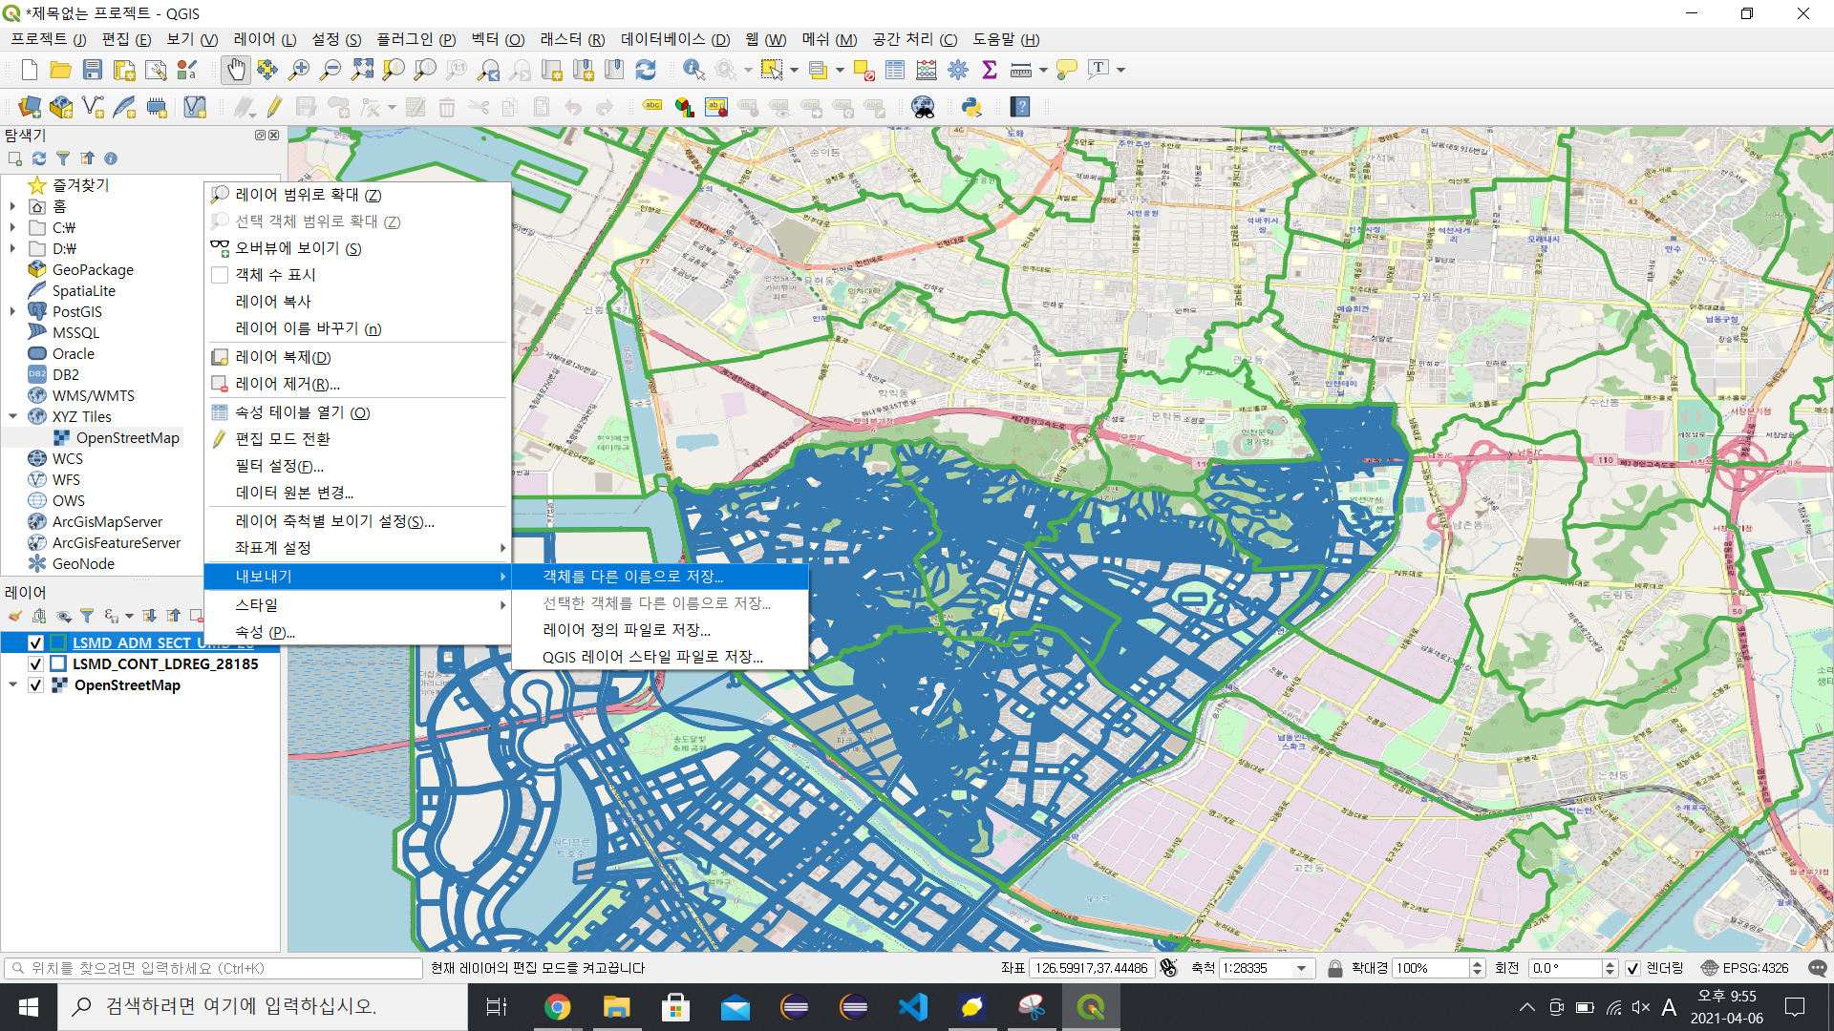Collapse the XYZ Tiles tree node
The height and width of the screenshot is (1031, 1834).
[12, 416]
